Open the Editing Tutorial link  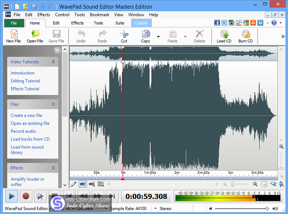tap(25, 81)
